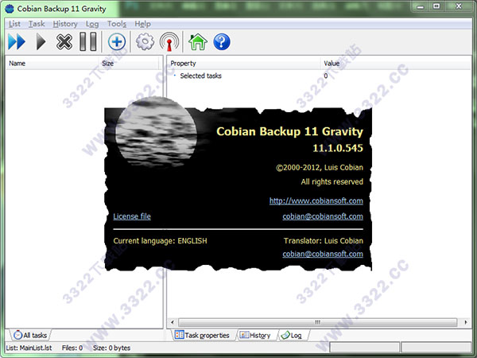The height and width of the screenshot is (358, 477).
Task: Create new task with plus icon
Action: pos(117,41)
